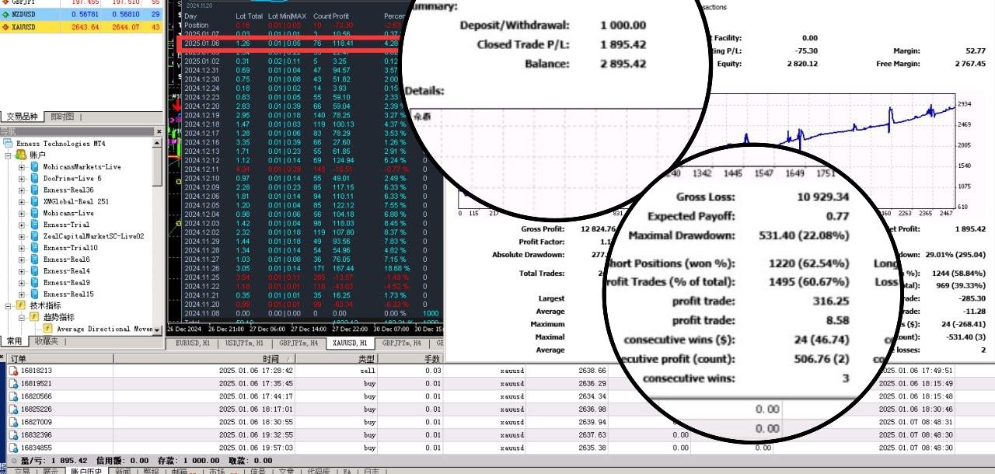Viewport: 995px width, 474px height.
Task: Click close time 2025.01.06 17:49:51
Action: pyautogui.click(x=916, y=371)
